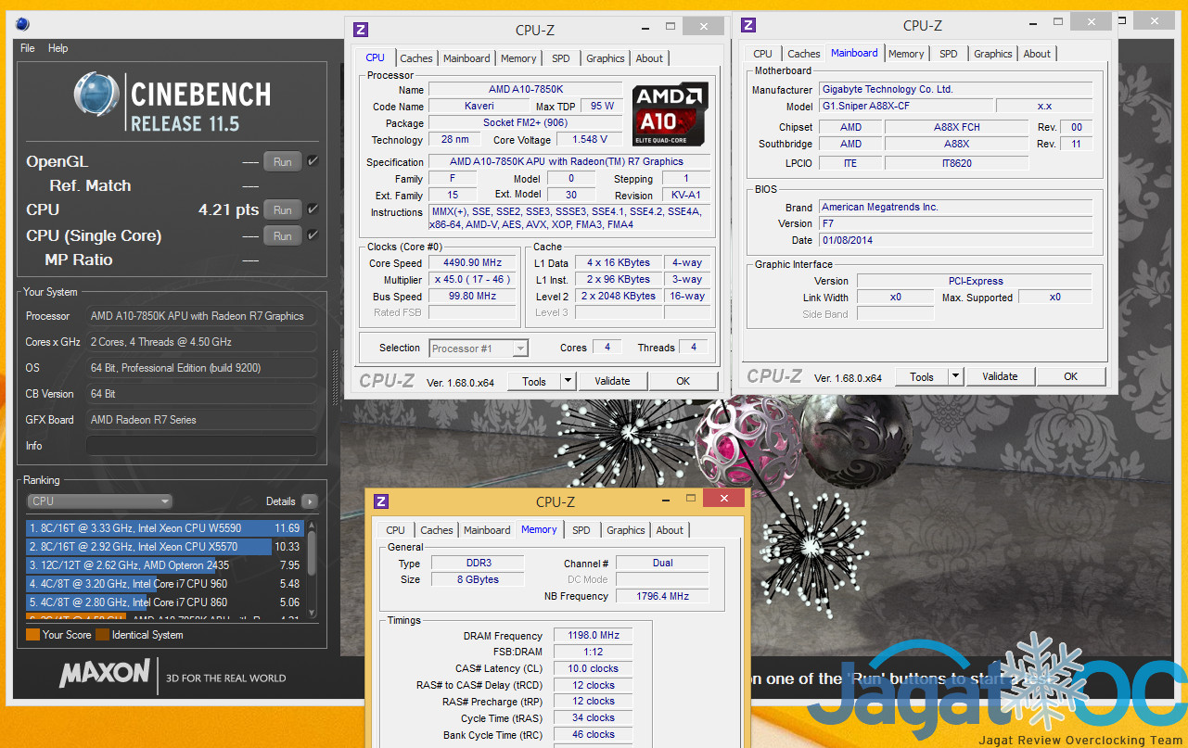Open ranking Details with the arrow button

(x=309, y=501)
